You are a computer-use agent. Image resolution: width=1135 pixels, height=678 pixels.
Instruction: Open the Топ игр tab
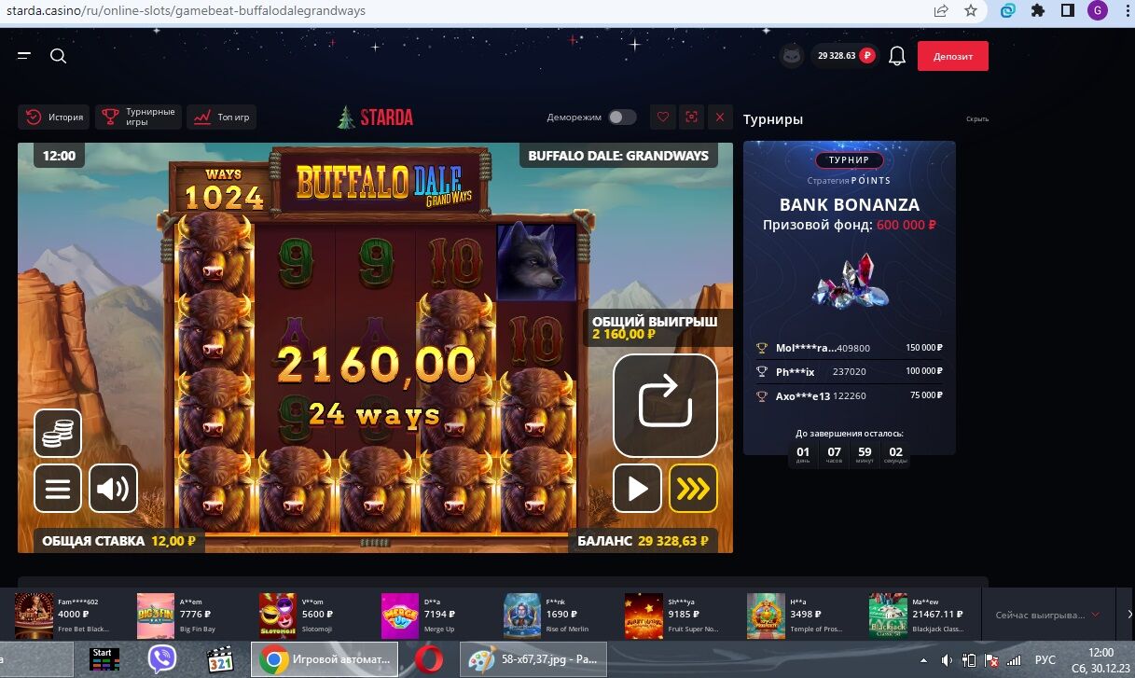[222, 118]
